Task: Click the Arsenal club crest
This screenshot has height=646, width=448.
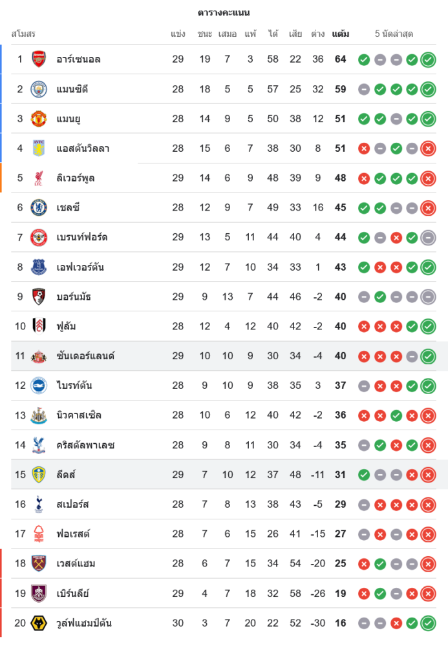Action: (x=39, y=59)
